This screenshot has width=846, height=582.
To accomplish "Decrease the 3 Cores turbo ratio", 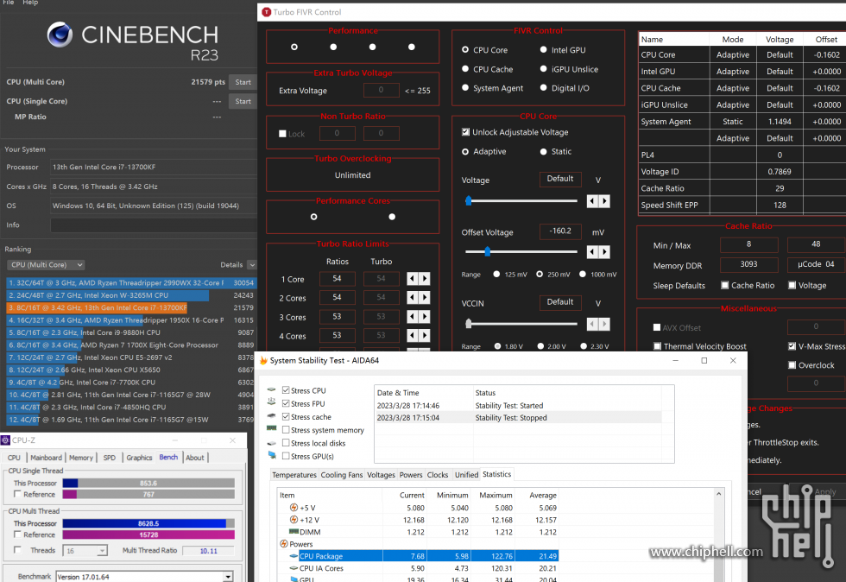I will [413, 317].
